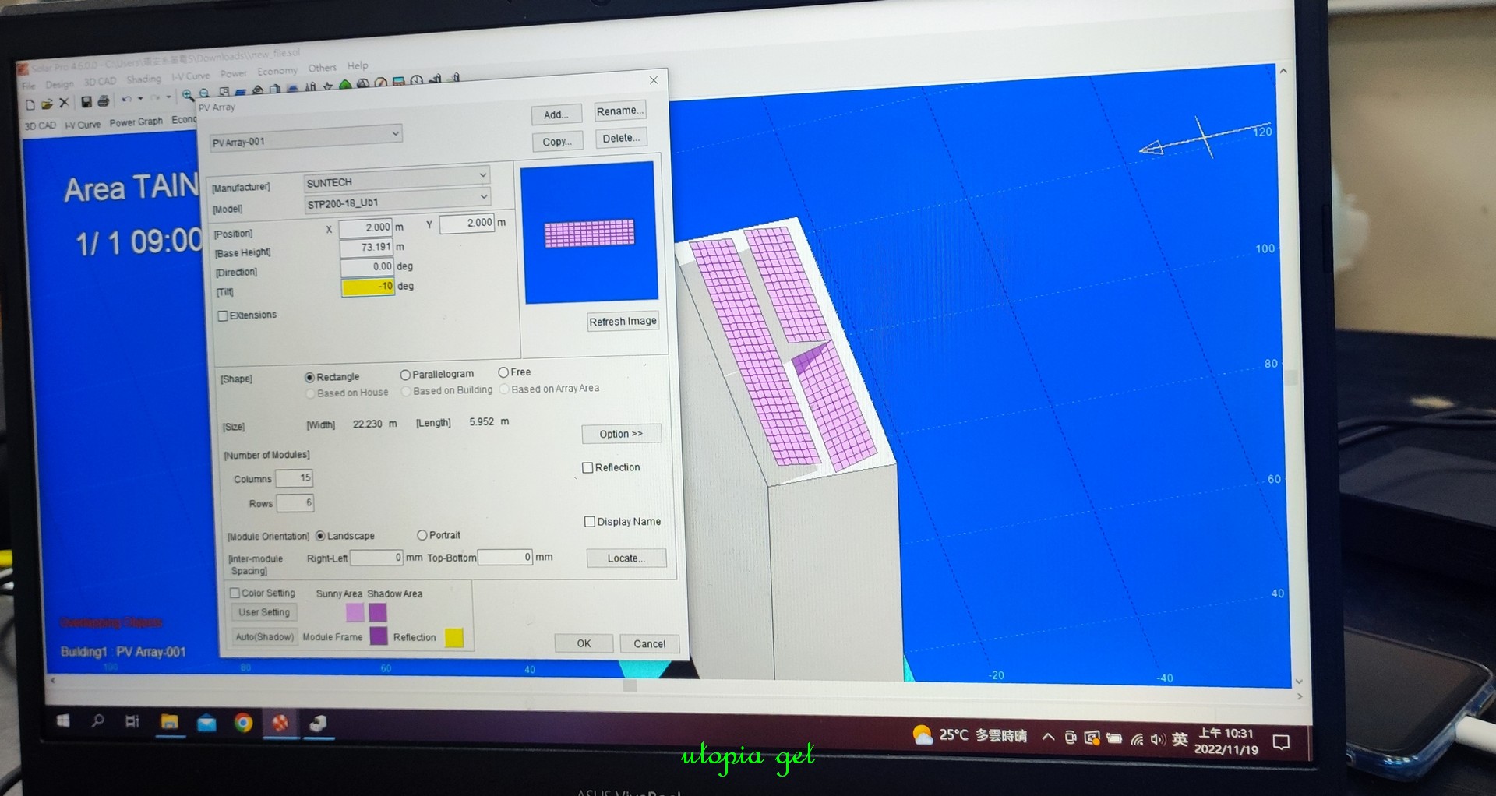Open the Economy menu

point(277,71)
